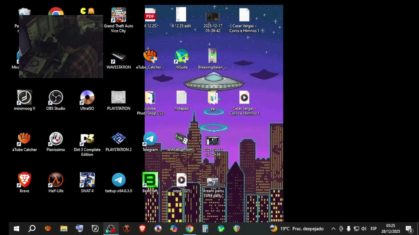Viewport: 419px width, 235px height.
Task: Launch the WAVESTATION synth shortcut
Action: pyautogui.click(x=118, y=60)
